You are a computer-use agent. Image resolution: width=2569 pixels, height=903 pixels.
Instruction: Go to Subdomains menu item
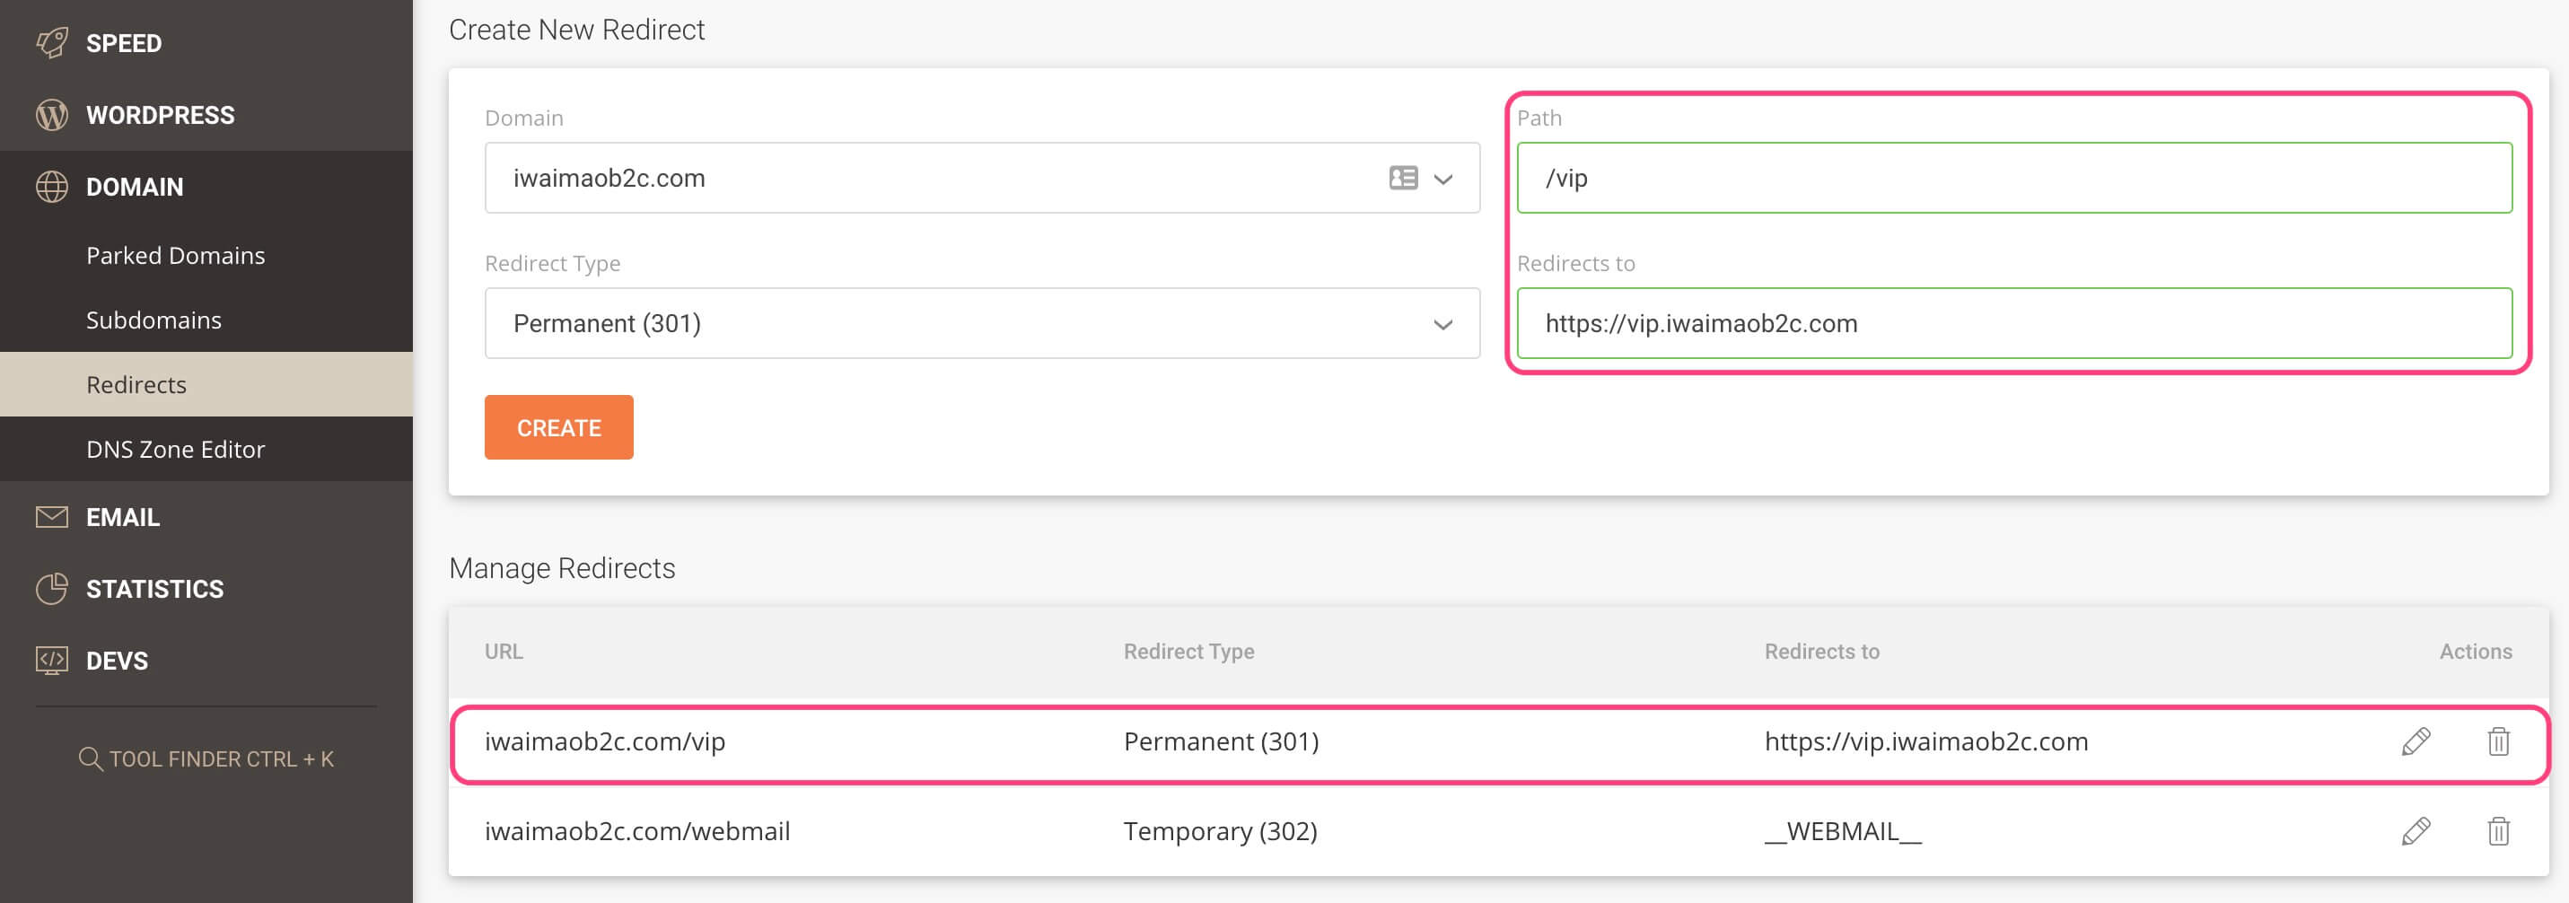click(153, 320)
